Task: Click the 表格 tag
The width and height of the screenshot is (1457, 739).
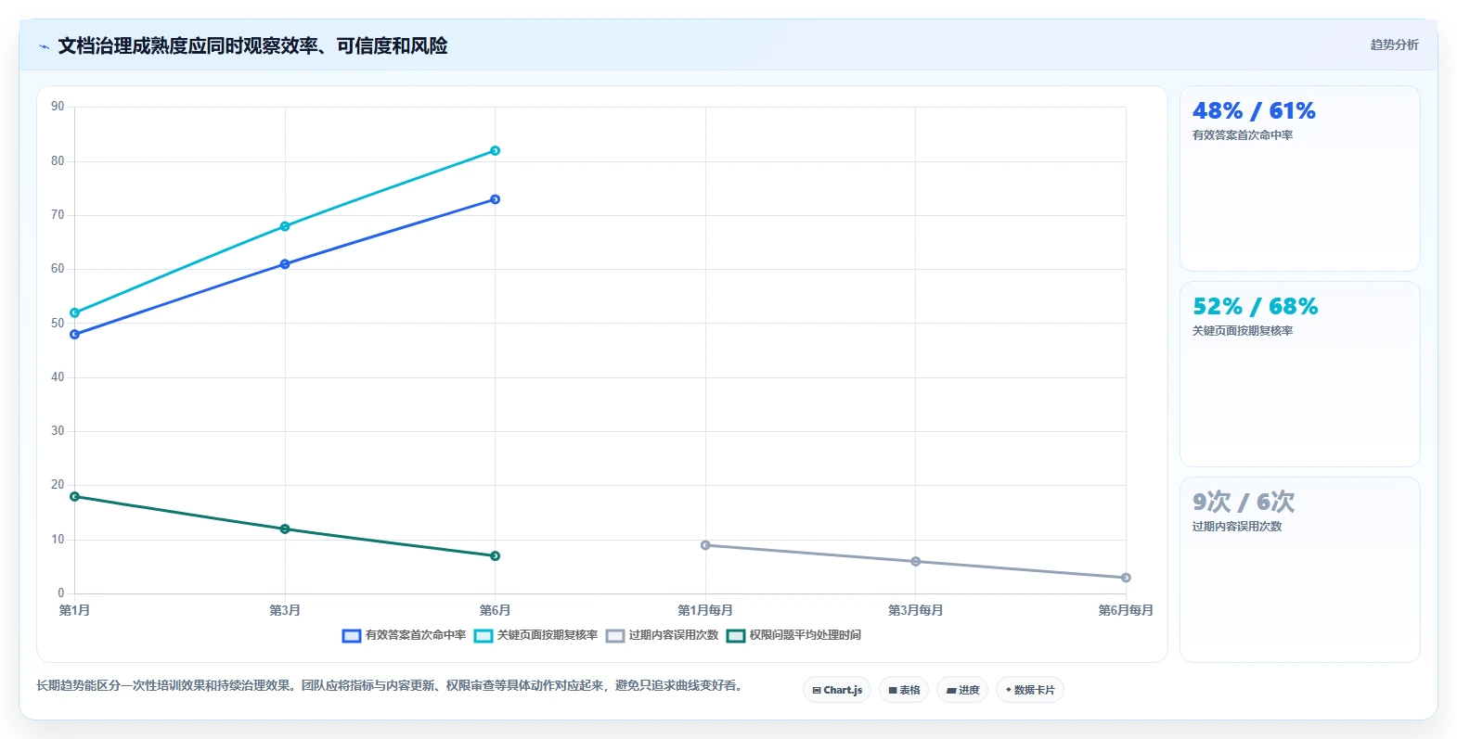Action: 904,690
